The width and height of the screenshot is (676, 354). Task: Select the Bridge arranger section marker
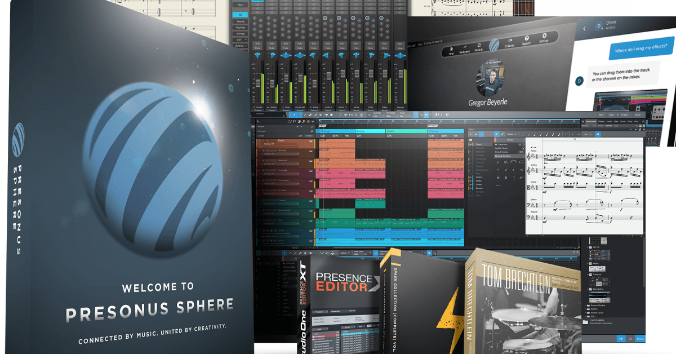(370, 131)
